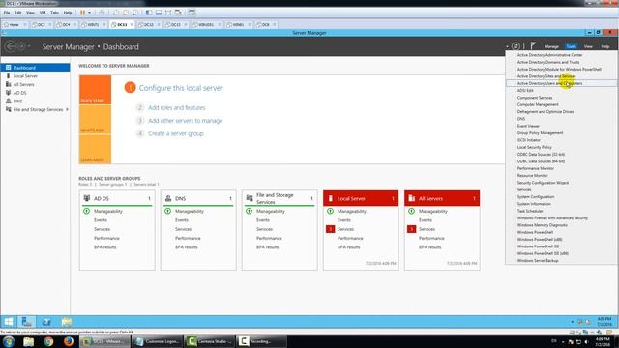Select Active Directory Users and Computers
619x348 pixels.
pos(561,83)
